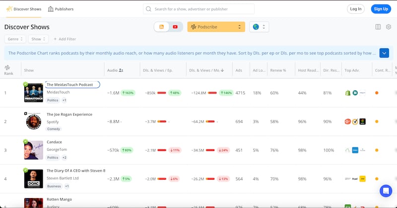
Task: Expand Diary Of A CEO +1 genres
Action: [x=67, y=186]
